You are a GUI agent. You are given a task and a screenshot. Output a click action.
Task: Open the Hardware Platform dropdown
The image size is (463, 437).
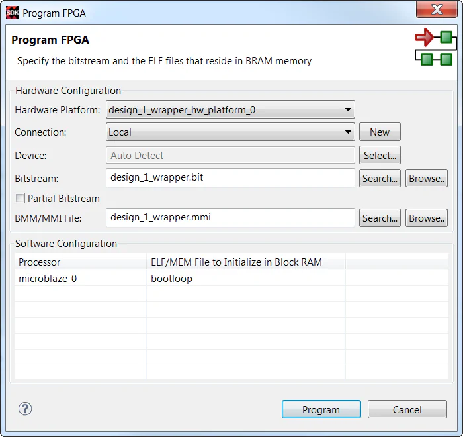coord(230,110)
